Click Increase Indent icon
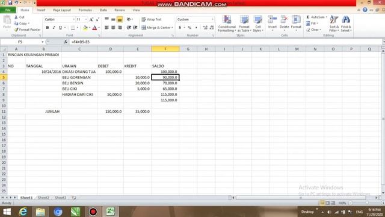Screen dimensions: 385x217 135,28
